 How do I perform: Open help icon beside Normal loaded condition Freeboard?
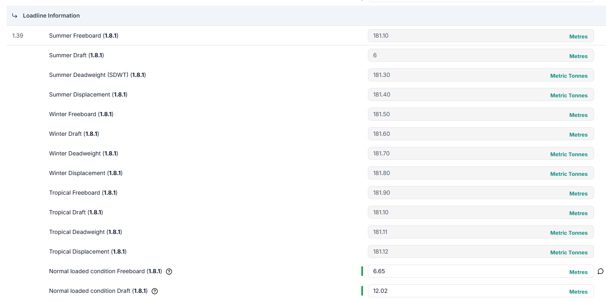click(169, 271)
